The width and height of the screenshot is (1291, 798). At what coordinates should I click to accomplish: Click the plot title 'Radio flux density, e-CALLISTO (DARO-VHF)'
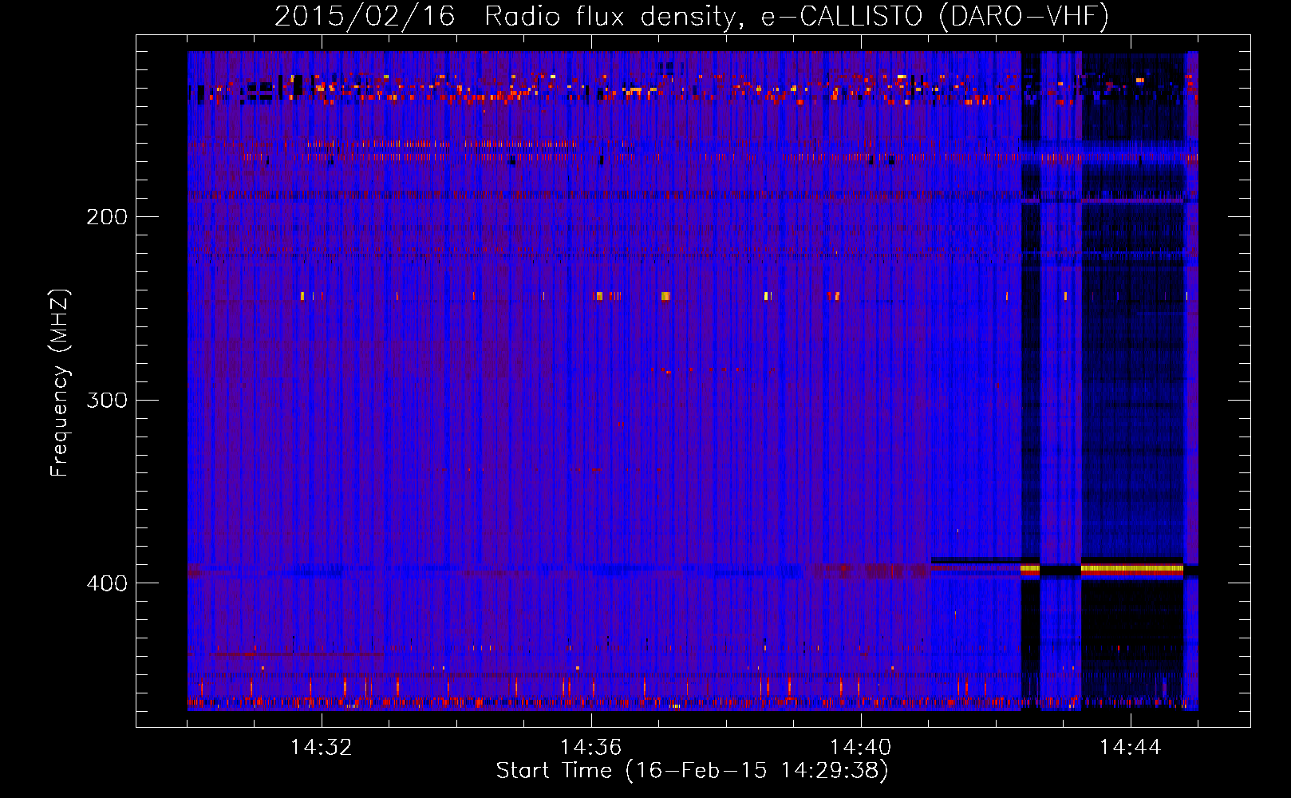pyautogui.click(x=796, y=16)
